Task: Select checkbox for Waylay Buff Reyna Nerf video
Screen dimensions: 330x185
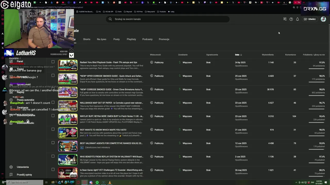Action: point(53,116)
